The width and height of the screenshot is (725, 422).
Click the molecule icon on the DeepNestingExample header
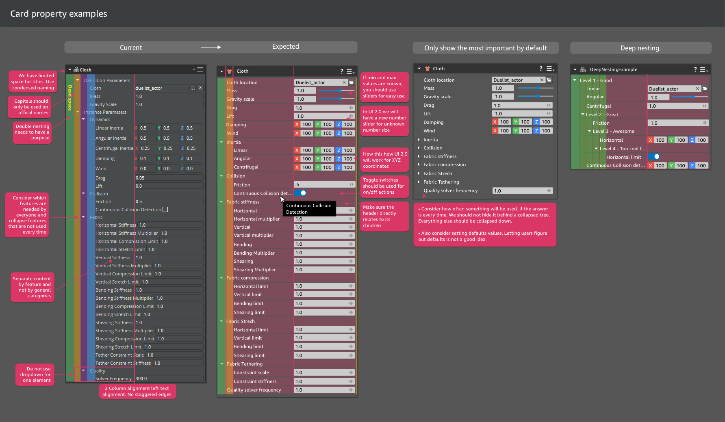(583, 69)
